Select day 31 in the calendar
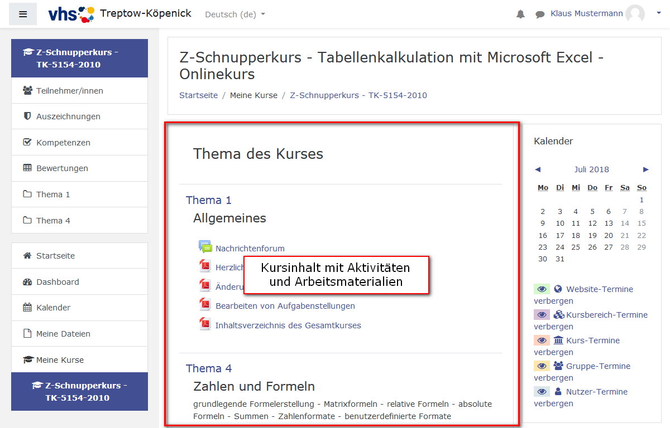This screenshot has height=428, width=670. point(560,259)
